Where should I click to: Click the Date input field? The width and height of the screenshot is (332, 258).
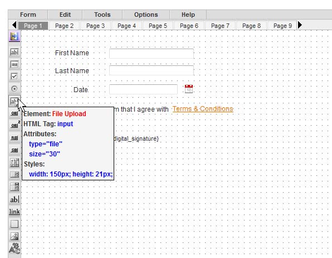143,89
